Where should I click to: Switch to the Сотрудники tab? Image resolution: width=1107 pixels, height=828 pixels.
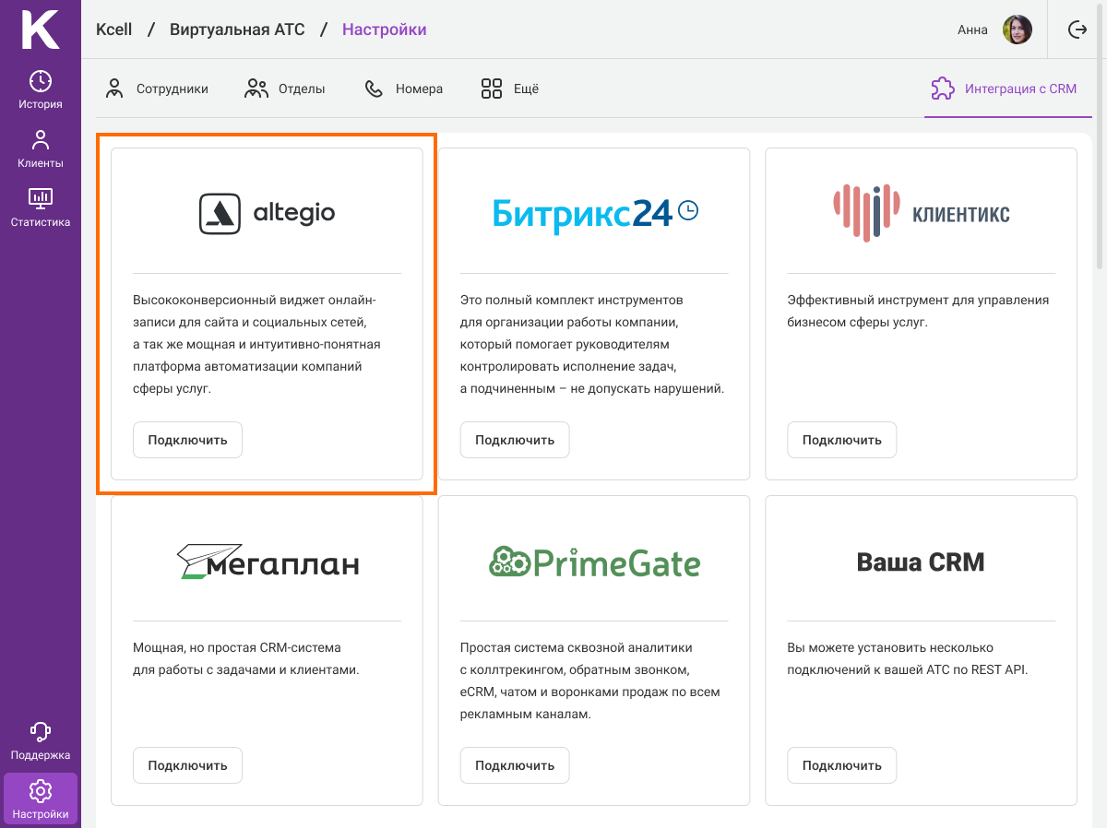coord(157,89)
